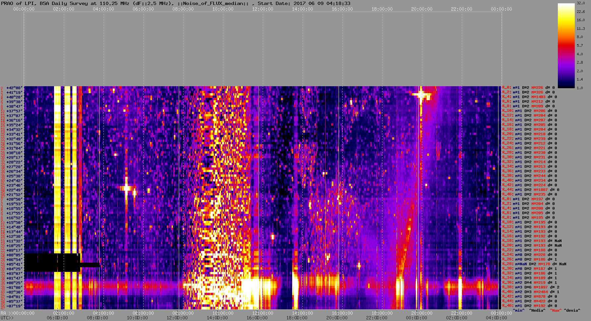Viewport: 591px width, 321px height.
Task: Click declination label +35°24'
Action: [14, 125]
